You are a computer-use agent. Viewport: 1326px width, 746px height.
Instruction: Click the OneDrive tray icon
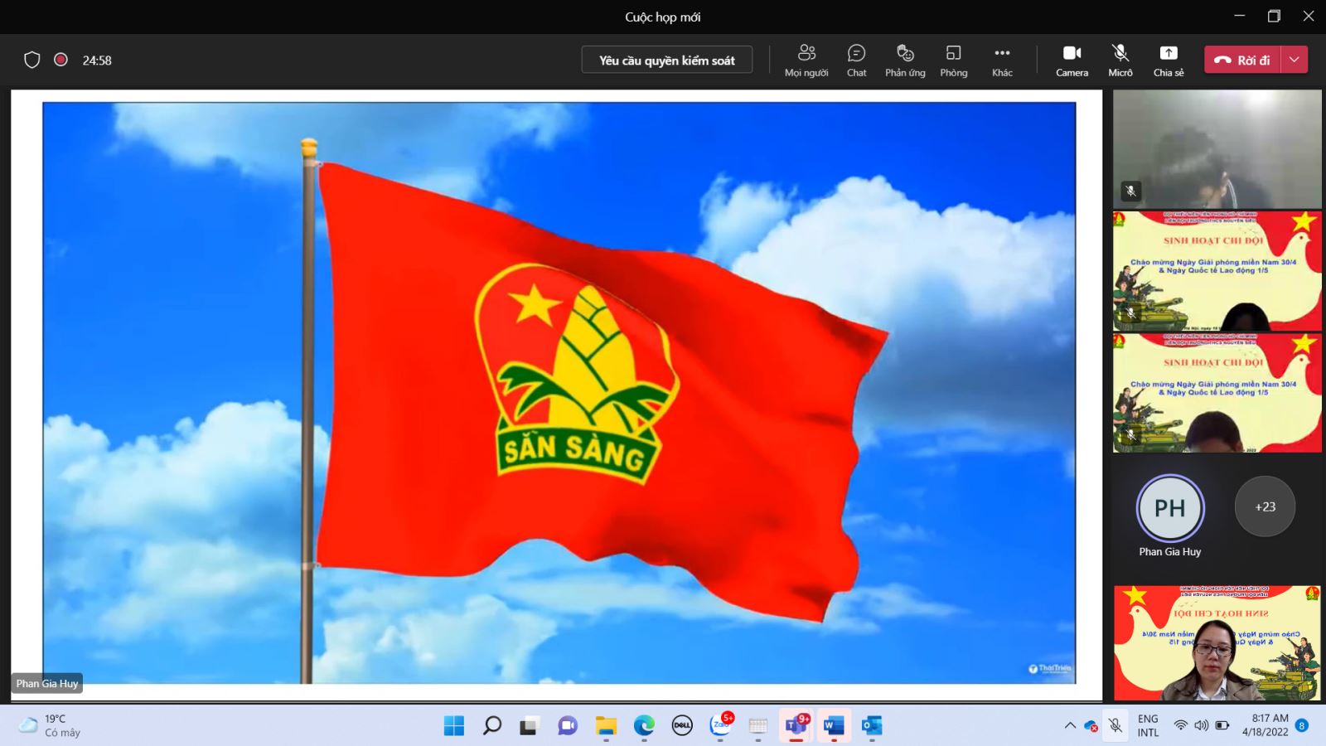[1091, 726]
